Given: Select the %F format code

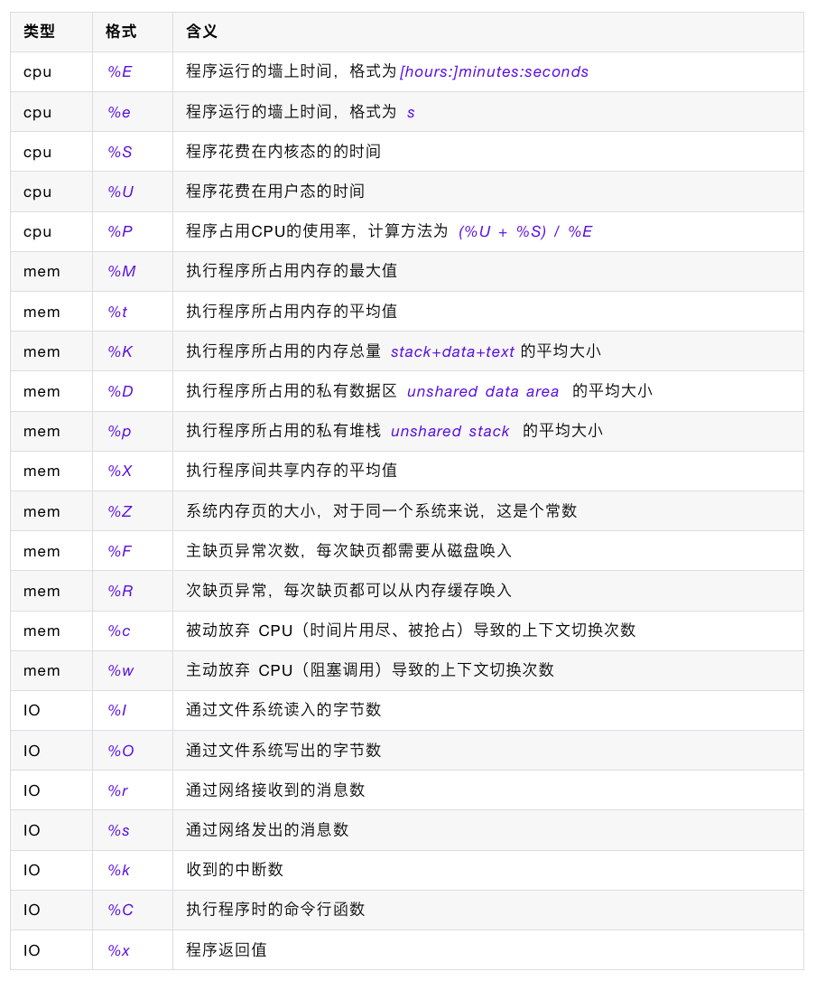Looking at the screenshot, I should pyautogui.click(x=119, y=551).
